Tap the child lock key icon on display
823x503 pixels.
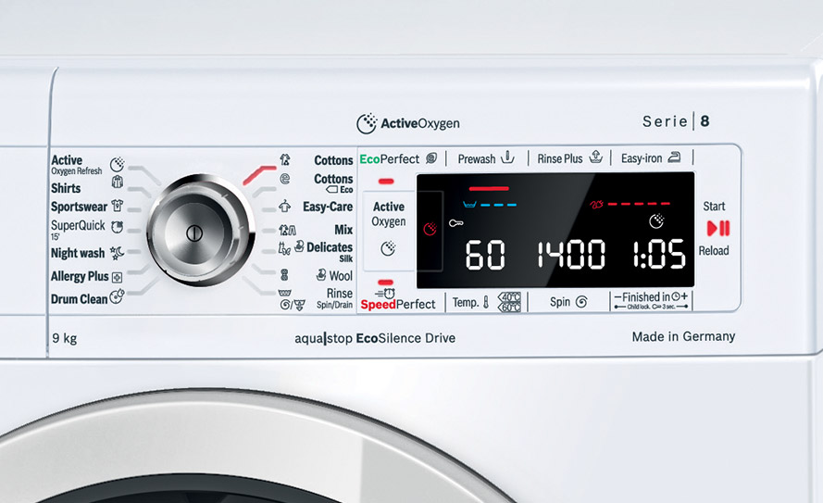[x=456, y=223]
